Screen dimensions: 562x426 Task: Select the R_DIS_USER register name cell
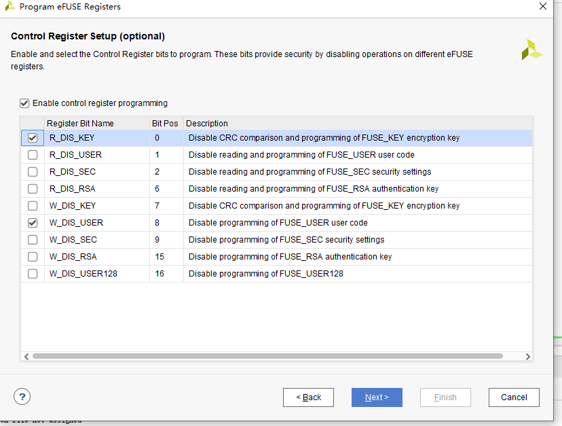tap(97, 155)
